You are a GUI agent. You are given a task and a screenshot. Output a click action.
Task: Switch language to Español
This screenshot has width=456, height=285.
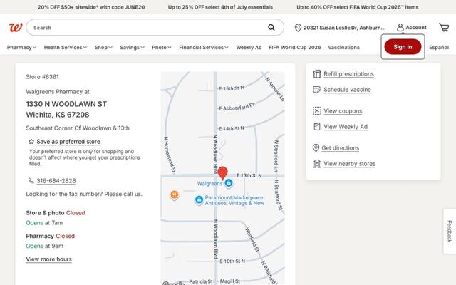pyautogui.click(x=439, y=48)
